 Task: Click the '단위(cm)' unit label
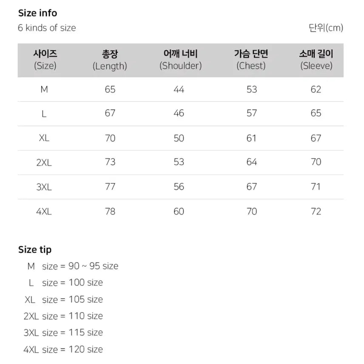(x=326, y=28)
